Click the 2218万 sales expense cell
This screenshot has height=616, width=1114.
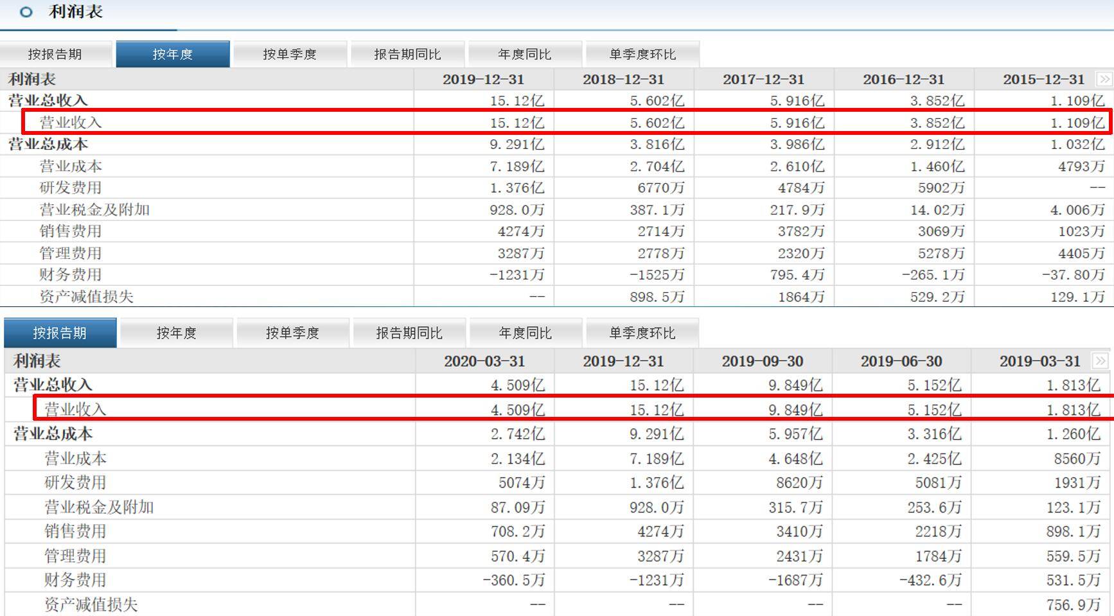point(937,531)
